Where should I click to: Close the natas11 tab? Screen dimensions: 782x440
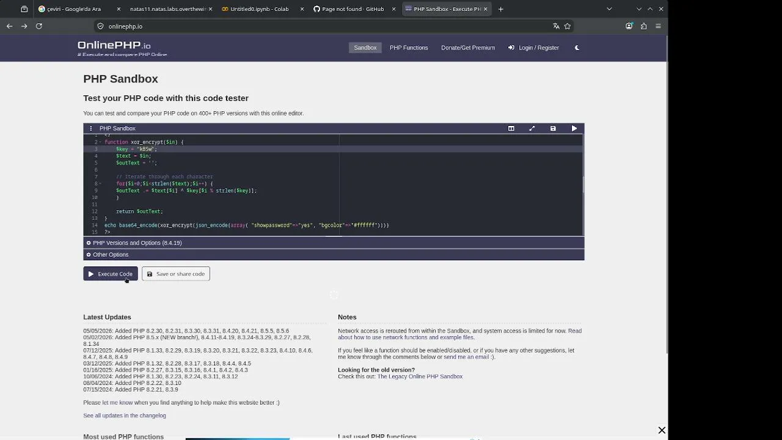(210, 9)
